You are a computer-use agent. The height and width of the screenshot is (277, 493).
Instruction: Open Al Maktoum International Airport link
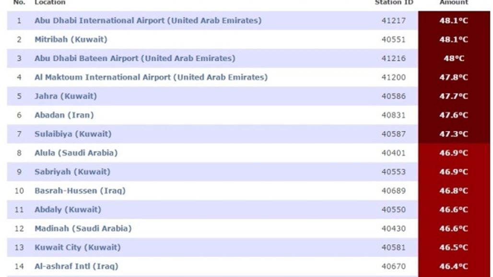point(151,77)
